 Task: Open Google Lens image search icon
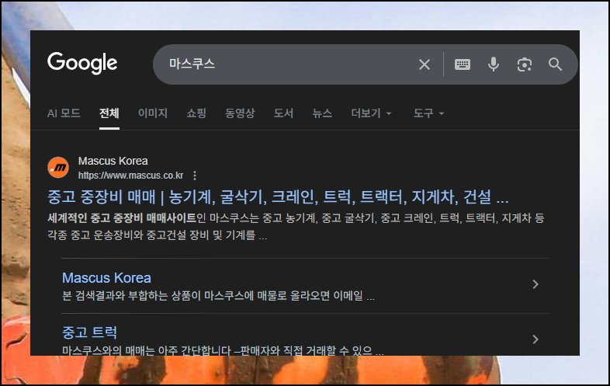pos(525,64)
